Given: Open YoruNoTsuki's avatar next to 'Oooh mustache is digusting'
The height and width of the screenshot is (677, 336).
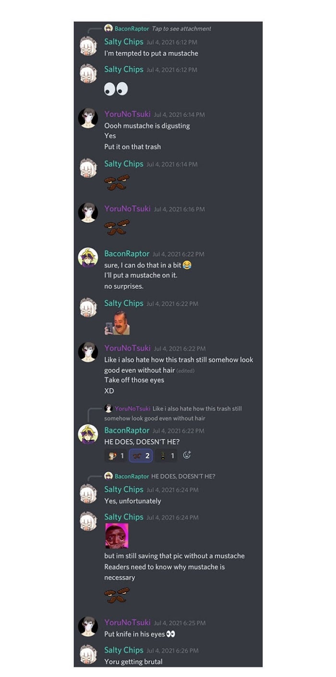Looking at the screenshot, I should (x=88, y=118).
